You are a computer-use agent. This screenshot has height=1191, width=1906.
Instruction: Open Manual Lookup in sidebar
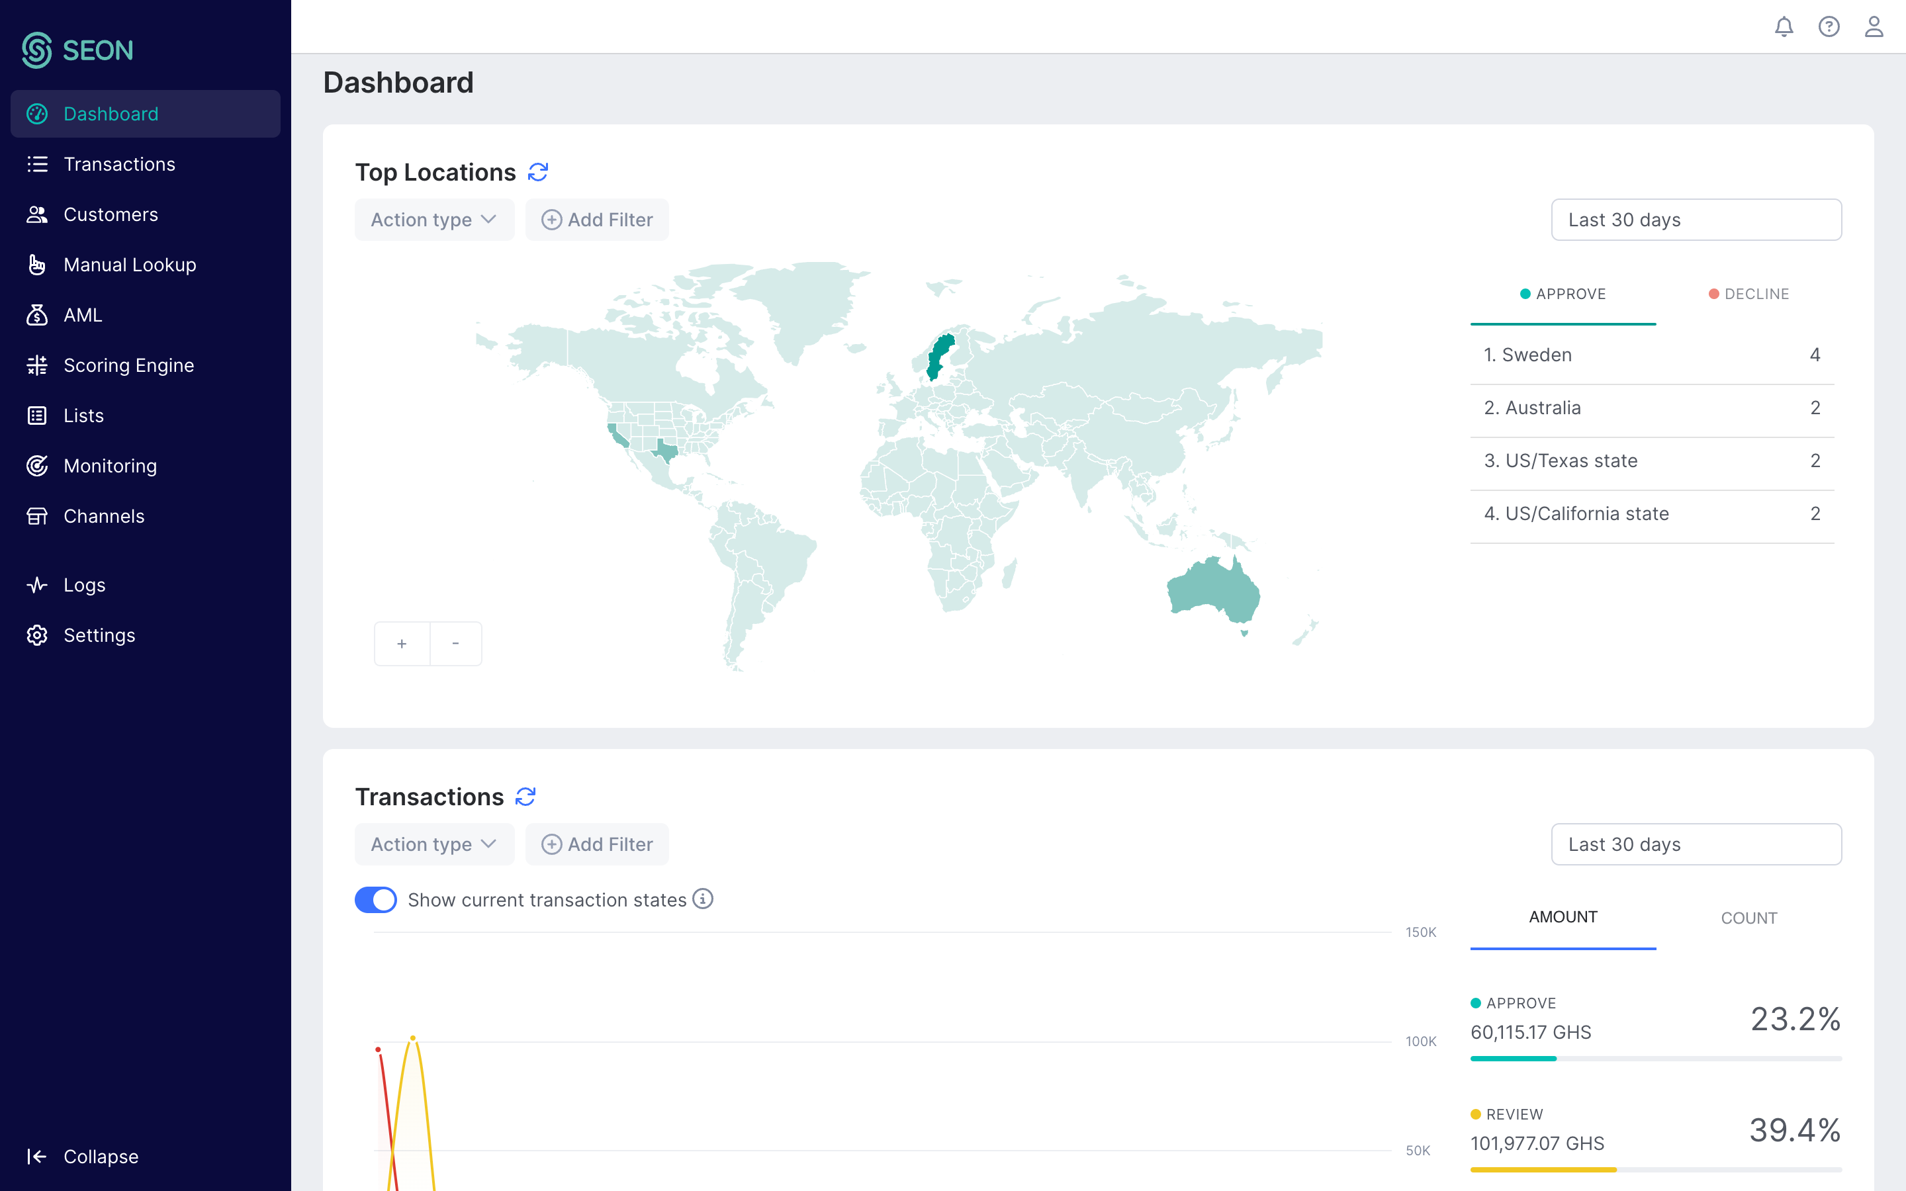pyautogui.click(x=129, y=265)
